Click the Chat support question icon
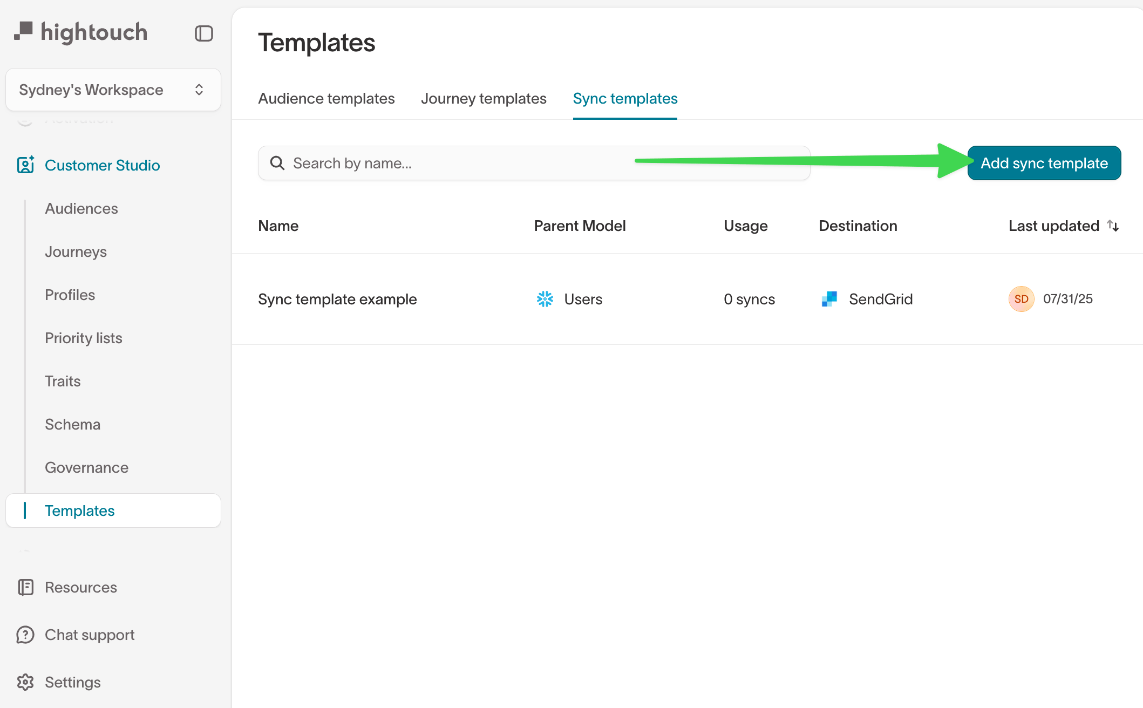Image resolution: width=1143 pixels, height=708 pixels. coord(25,635)
